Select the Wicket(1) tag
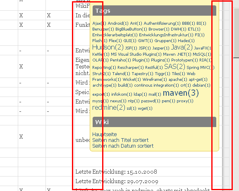The width and height of the screenshot is (239, 191). [x=131, y=80]
